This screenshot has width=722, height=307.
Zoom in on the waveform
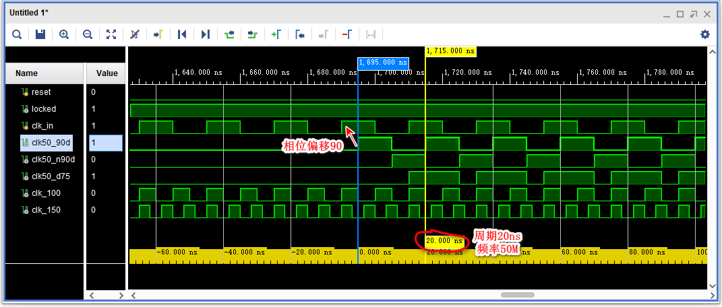click(64, 34)
